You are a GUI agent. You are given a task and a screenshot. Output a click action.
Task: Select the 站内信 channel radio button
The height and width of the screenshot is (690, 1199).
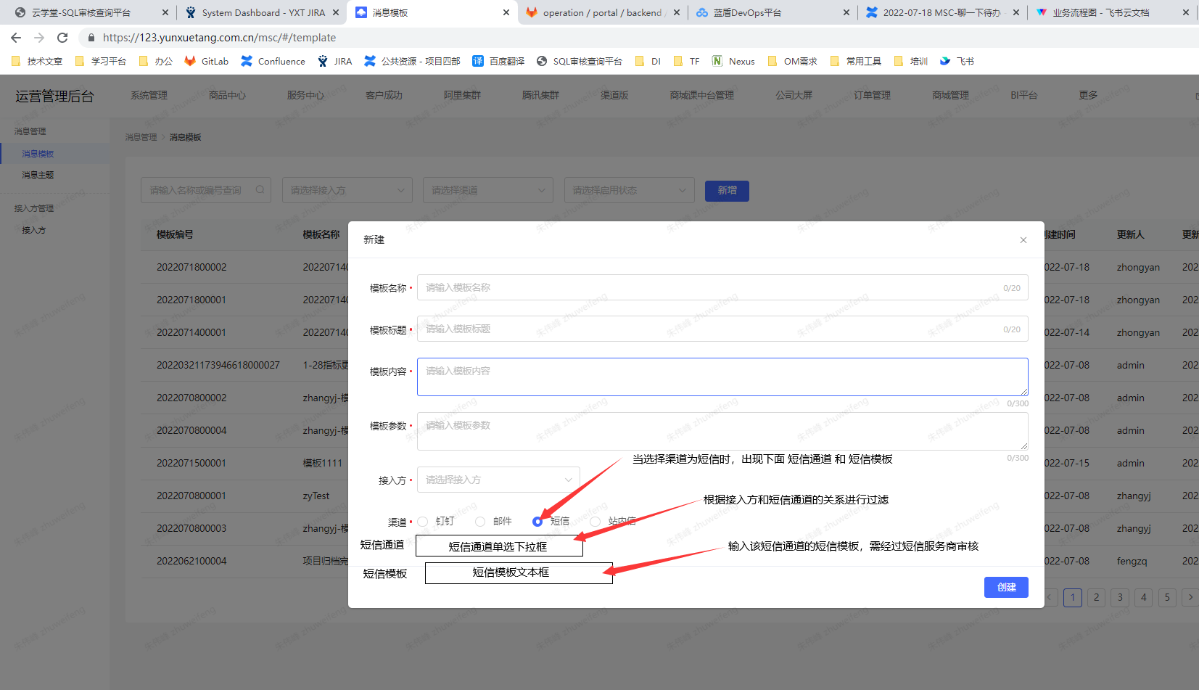click(596, 522)
